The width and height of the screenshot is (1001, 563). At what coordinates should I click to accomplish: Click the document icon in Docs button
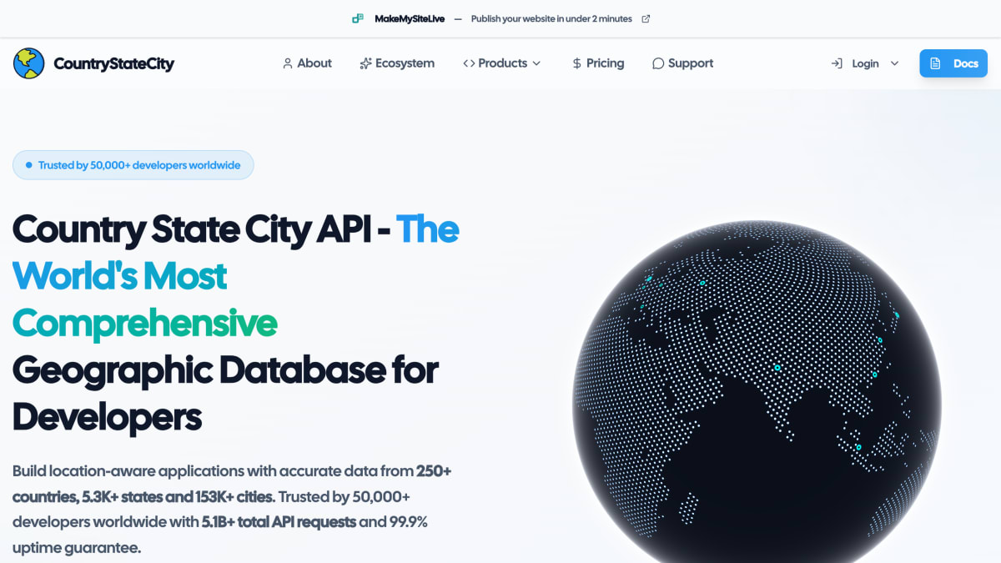(x=935, y=63)
